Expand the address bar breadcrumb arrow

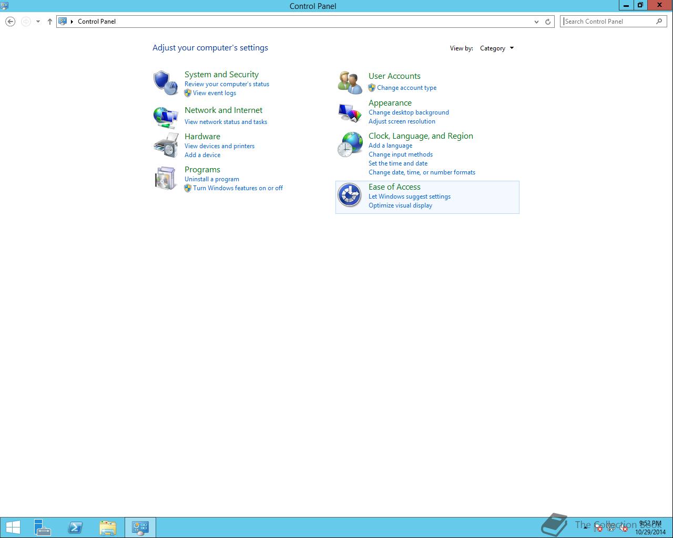tap(72, 22)
